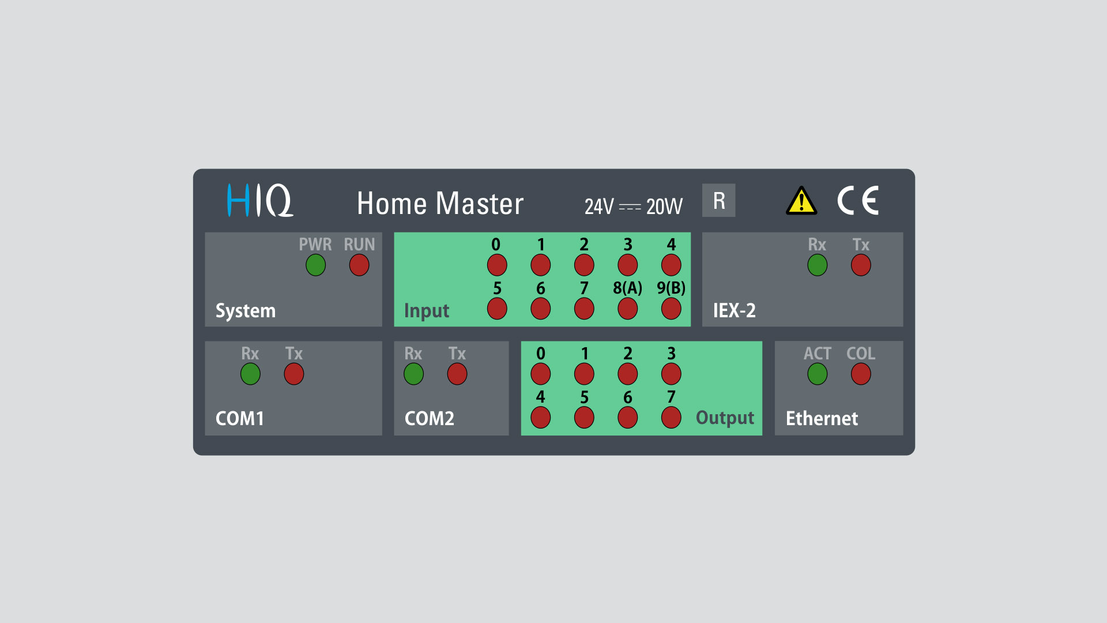The image size is (1107, 623).
Task: Click Input LED 8(A)
Action: pyautogui.click(x=627, y=309)
